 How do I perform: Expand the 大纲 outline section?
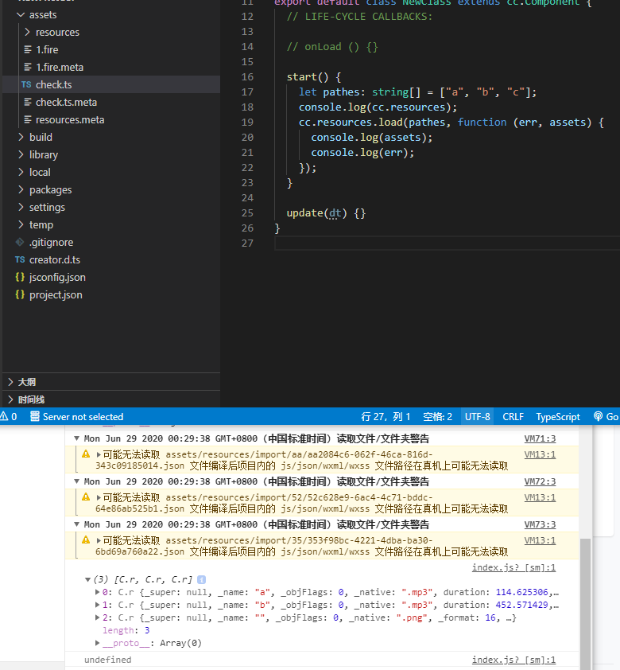[10, 382]
